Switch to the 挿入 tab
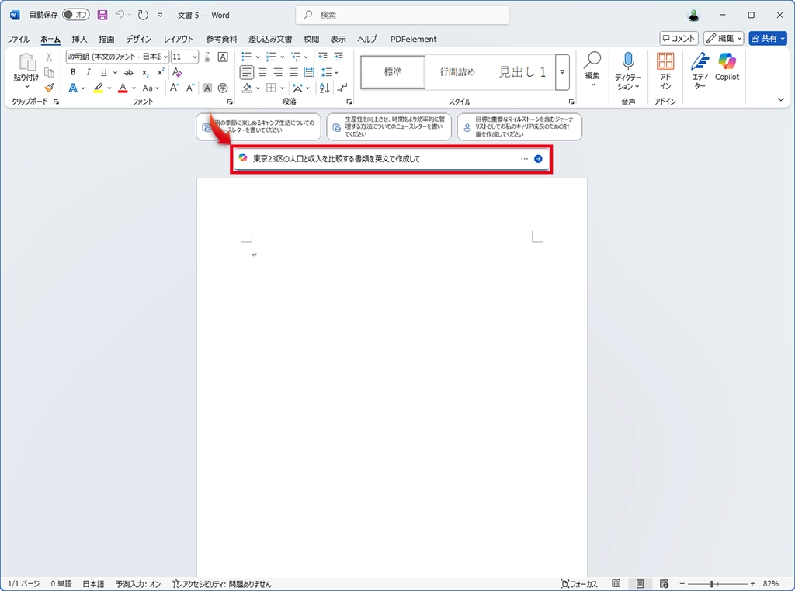The height and width of the screenshot is (591, 795). pos(79,39)
